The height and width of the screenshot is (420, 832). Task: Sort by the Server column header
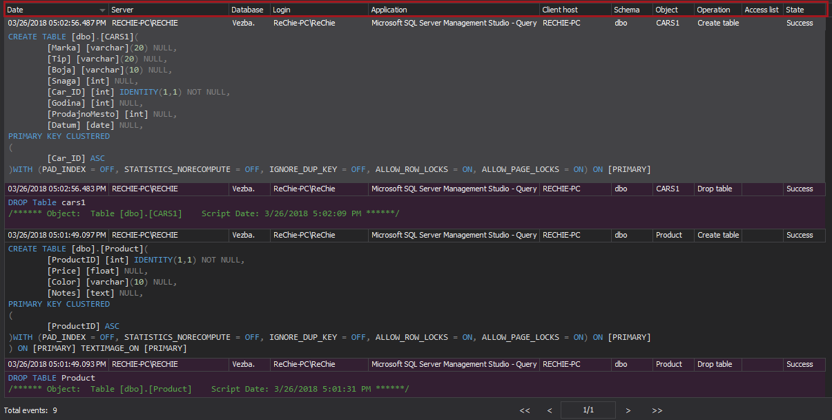click(168, 10)
